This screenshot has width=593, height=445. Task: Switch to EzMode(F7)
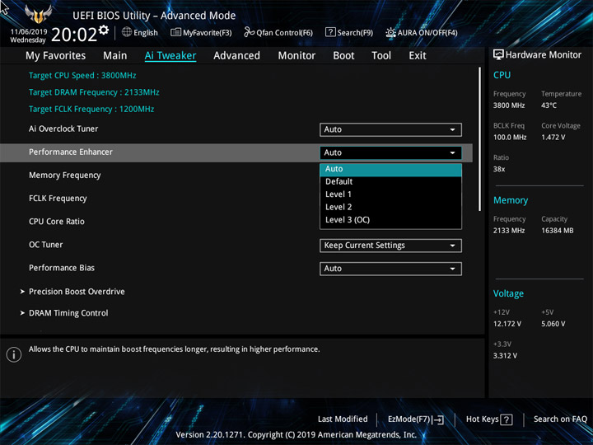coord(416,419)
